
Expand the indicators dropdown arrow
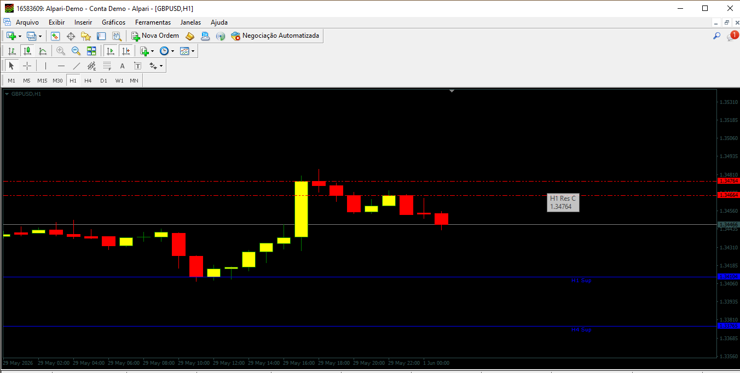[153, 51]
